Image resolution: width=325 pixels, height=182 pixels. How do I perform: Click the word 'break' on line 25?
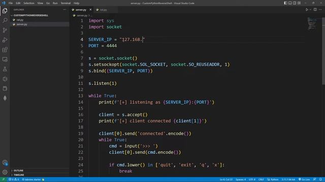coord(125,171)
